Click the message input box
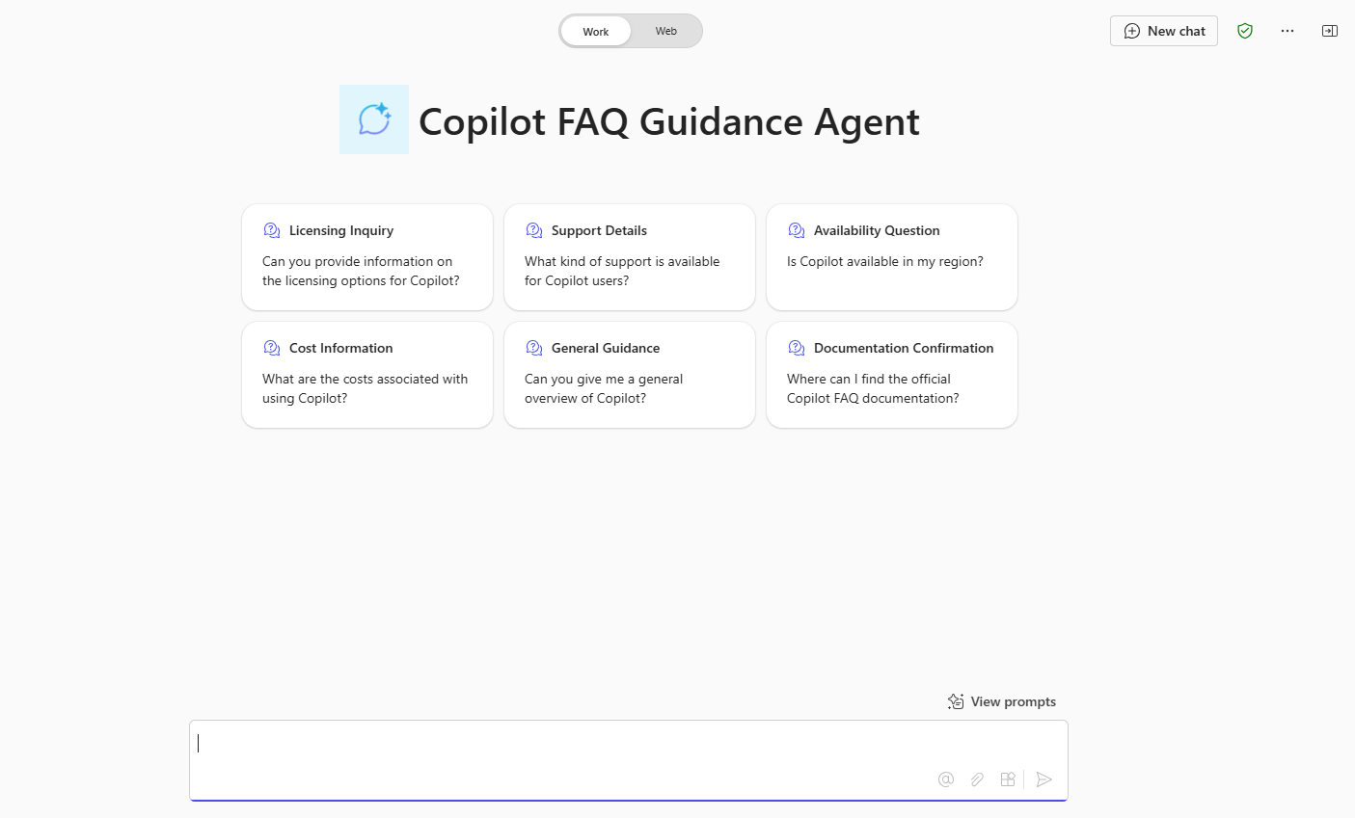The image size is (1355, 818). [x=629, y=760]
